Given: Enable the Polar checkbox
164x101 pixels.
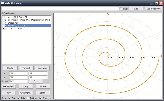Looking at the screenshot, I should click(121, 9).
